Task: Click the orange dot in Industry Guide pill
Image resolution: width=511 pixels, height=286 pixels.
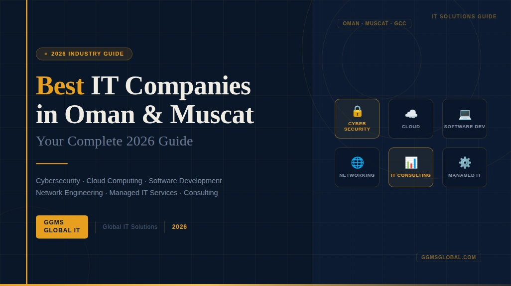Action: coord(46,54)
